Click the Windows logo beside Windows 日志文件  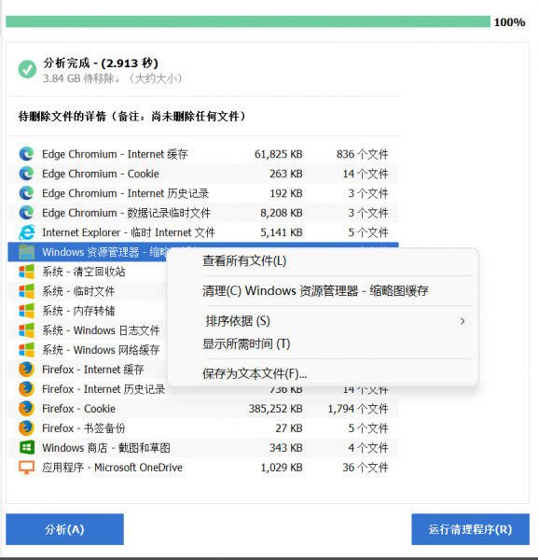[x=26, y=330]
